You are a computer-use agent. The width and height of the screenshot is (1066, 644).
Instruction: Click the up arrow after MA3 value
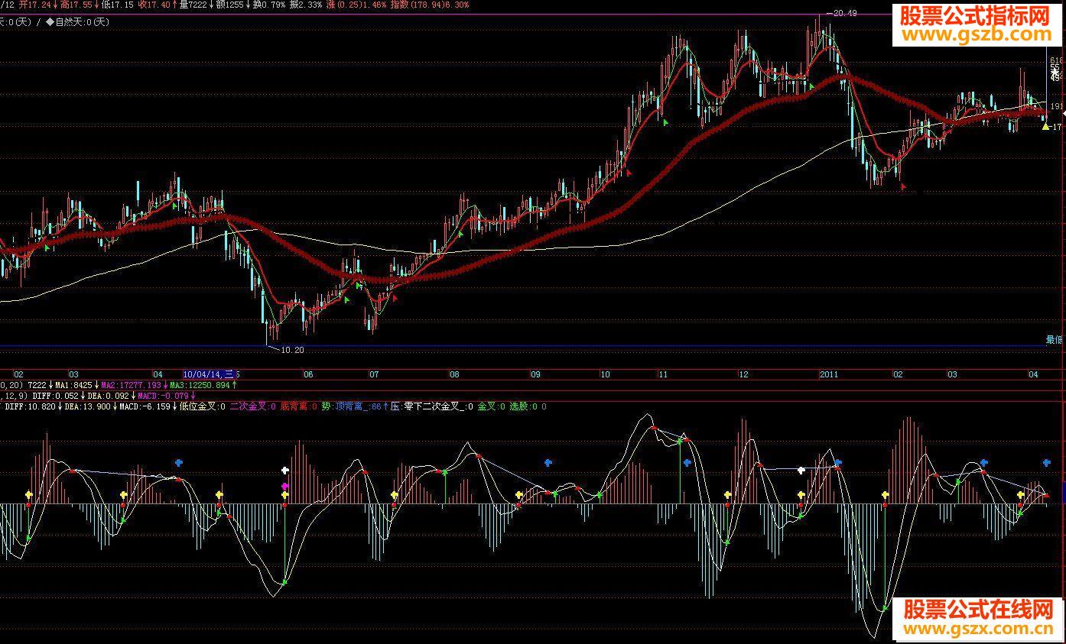point(233,385)
